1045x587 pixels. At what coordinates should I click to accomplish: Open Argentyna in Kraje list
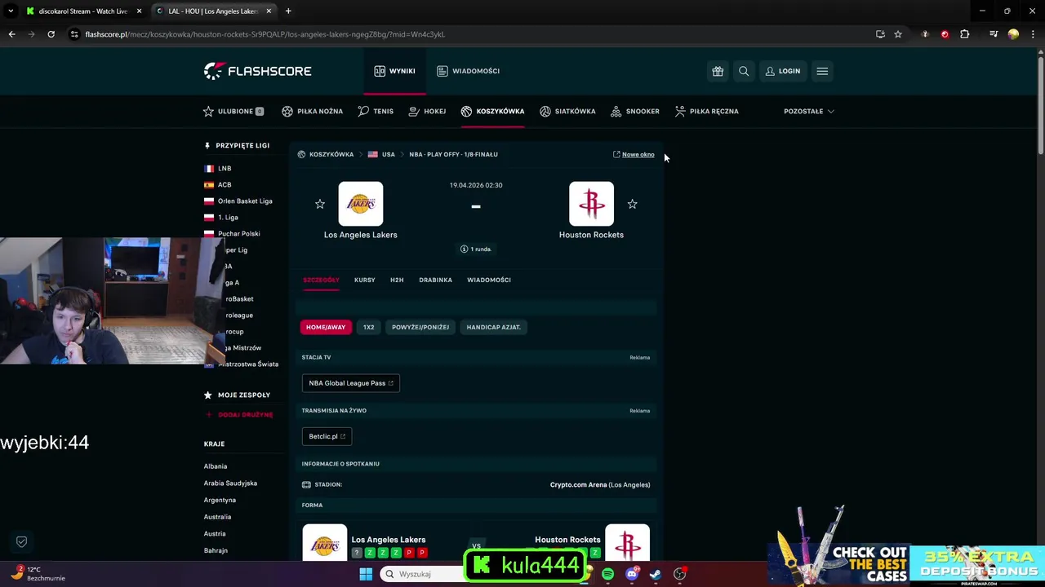(x=220, y=500)
